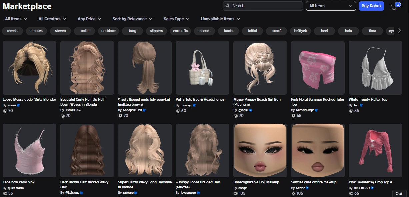Open Pink Sweater w/ Crop Top thumbnail

[x=375, y=151]
